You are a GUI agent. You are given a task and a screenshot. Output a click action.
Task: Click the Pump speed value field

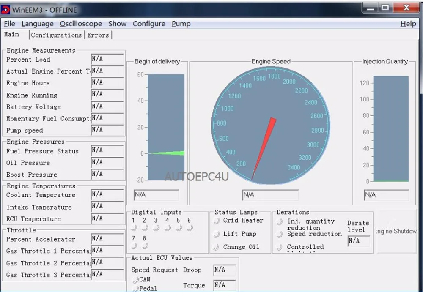click(107, 130)
